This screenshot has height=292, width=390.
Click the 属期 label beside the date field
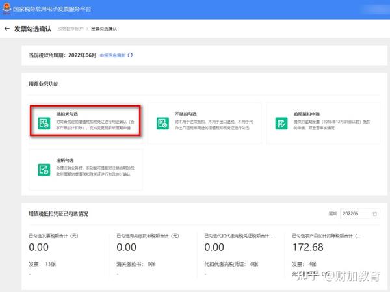(x=333, y=213)
